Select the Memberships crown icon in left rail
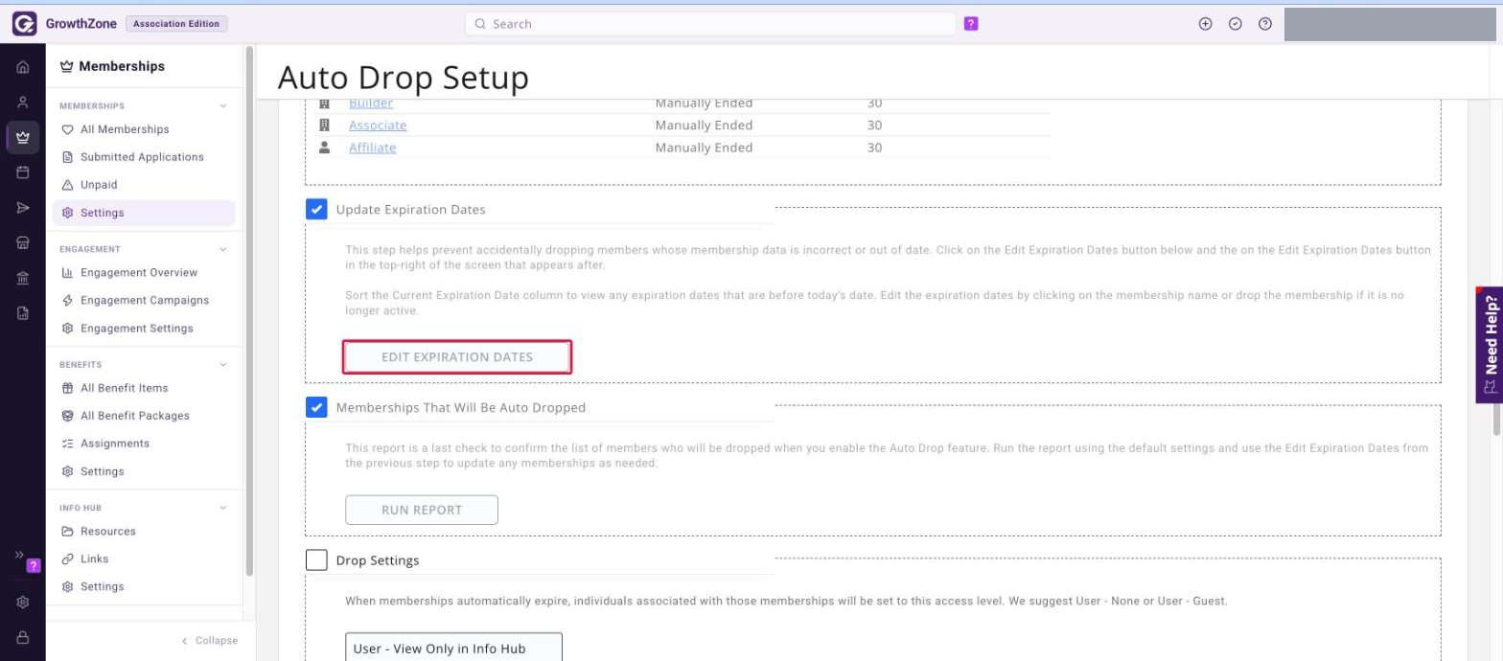 23,137
